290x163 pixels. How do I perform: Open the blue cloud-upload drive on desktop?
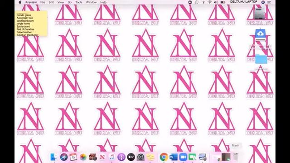tap(261, 35)
